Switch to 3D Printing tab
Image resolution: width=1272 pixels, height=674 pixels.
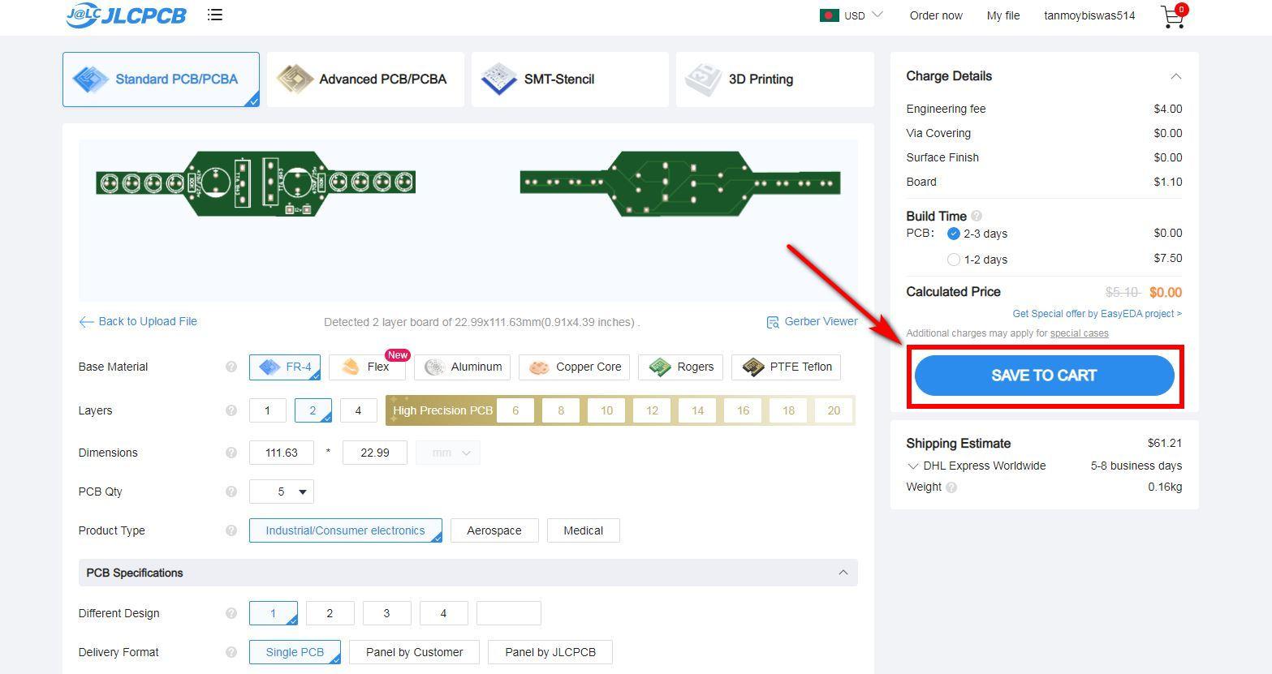[x=774, y=79]
